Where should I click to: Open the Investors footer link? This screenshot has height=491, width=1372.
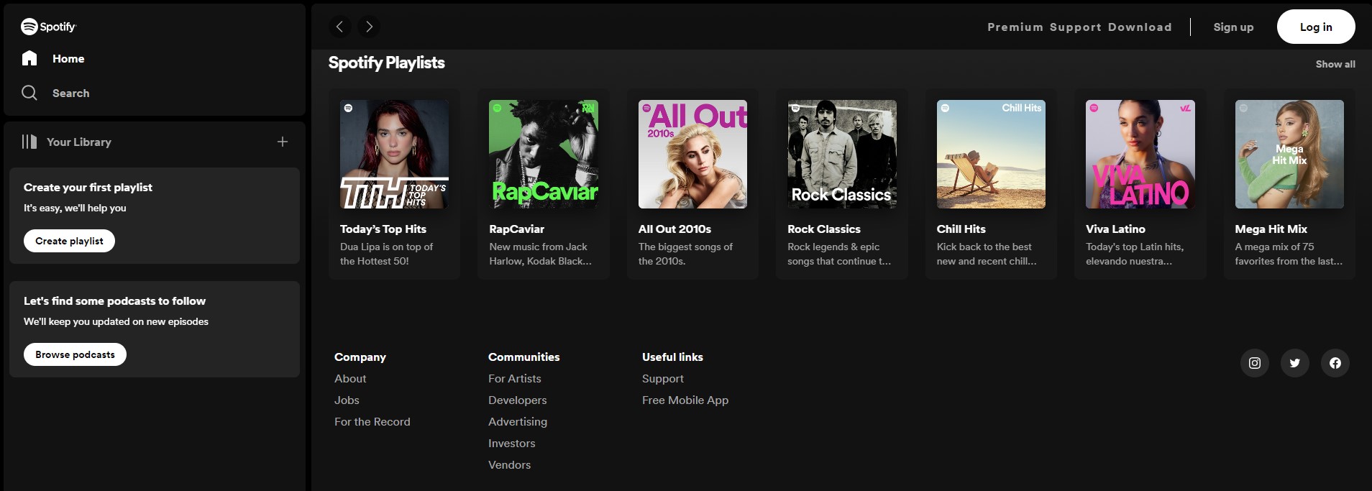[512, 444]
